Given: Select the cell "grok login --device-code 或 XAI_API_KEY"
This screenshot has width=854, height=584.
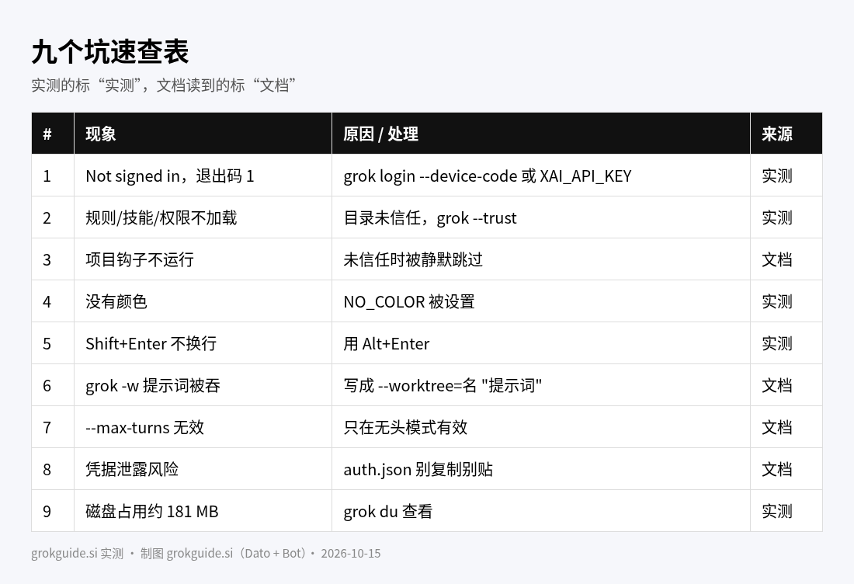Looking at the screenshot, I should click(x=541, y=176).
